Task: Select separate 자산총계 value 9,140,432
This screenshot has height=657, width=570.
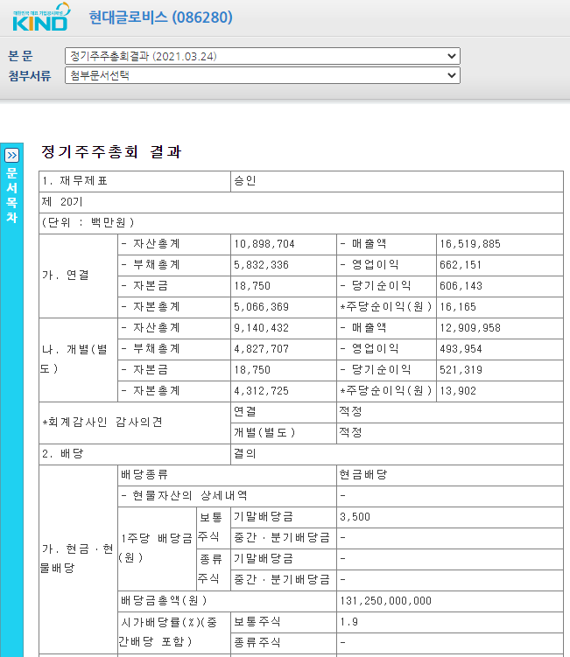Action: 261,328
